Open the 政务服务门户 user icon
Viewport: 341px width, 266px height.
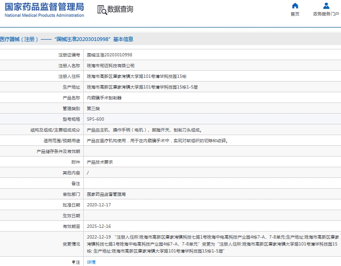pyautogui.click(x=326, y=6)
